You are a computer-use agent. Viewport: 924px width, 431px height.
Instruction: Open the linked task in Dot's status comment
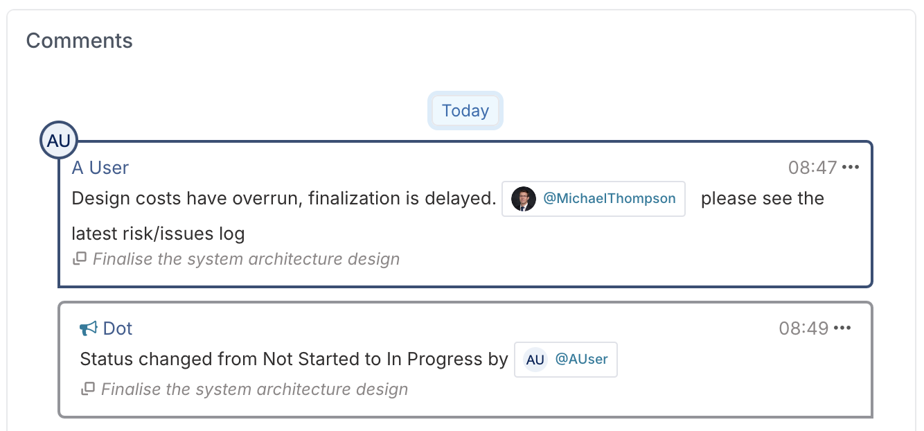coord(254,389)
